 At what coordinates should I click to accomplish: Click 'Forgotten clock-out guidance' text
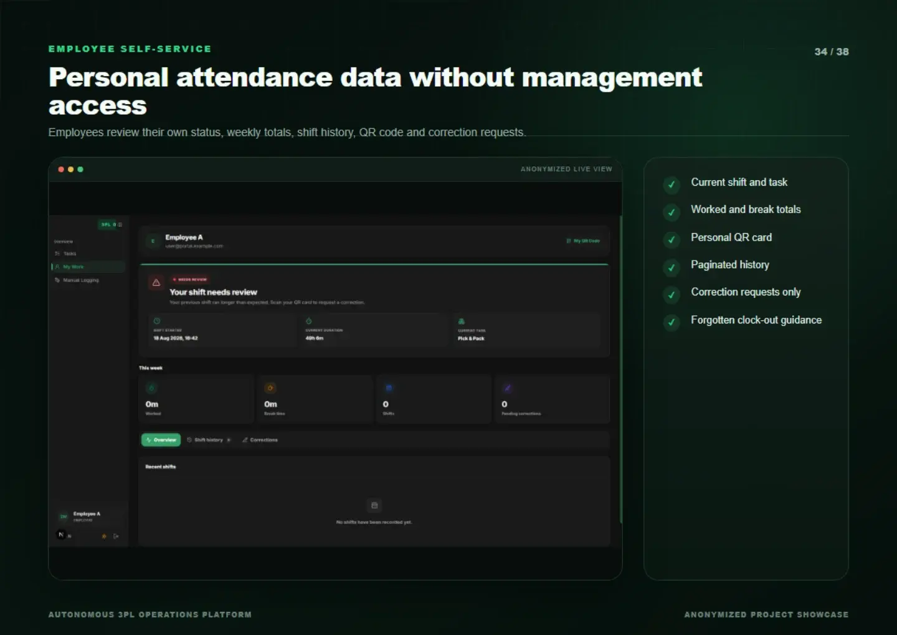coord(756,320)
